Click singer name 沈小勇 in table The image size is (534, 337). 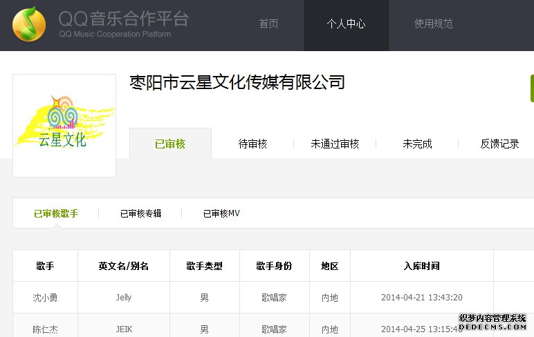coord(45,298)
